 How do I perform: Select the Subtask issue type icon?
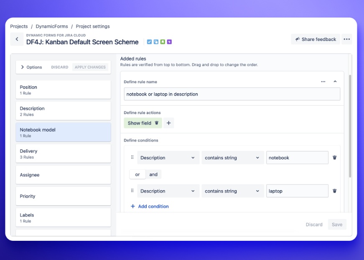click(155, 42)
